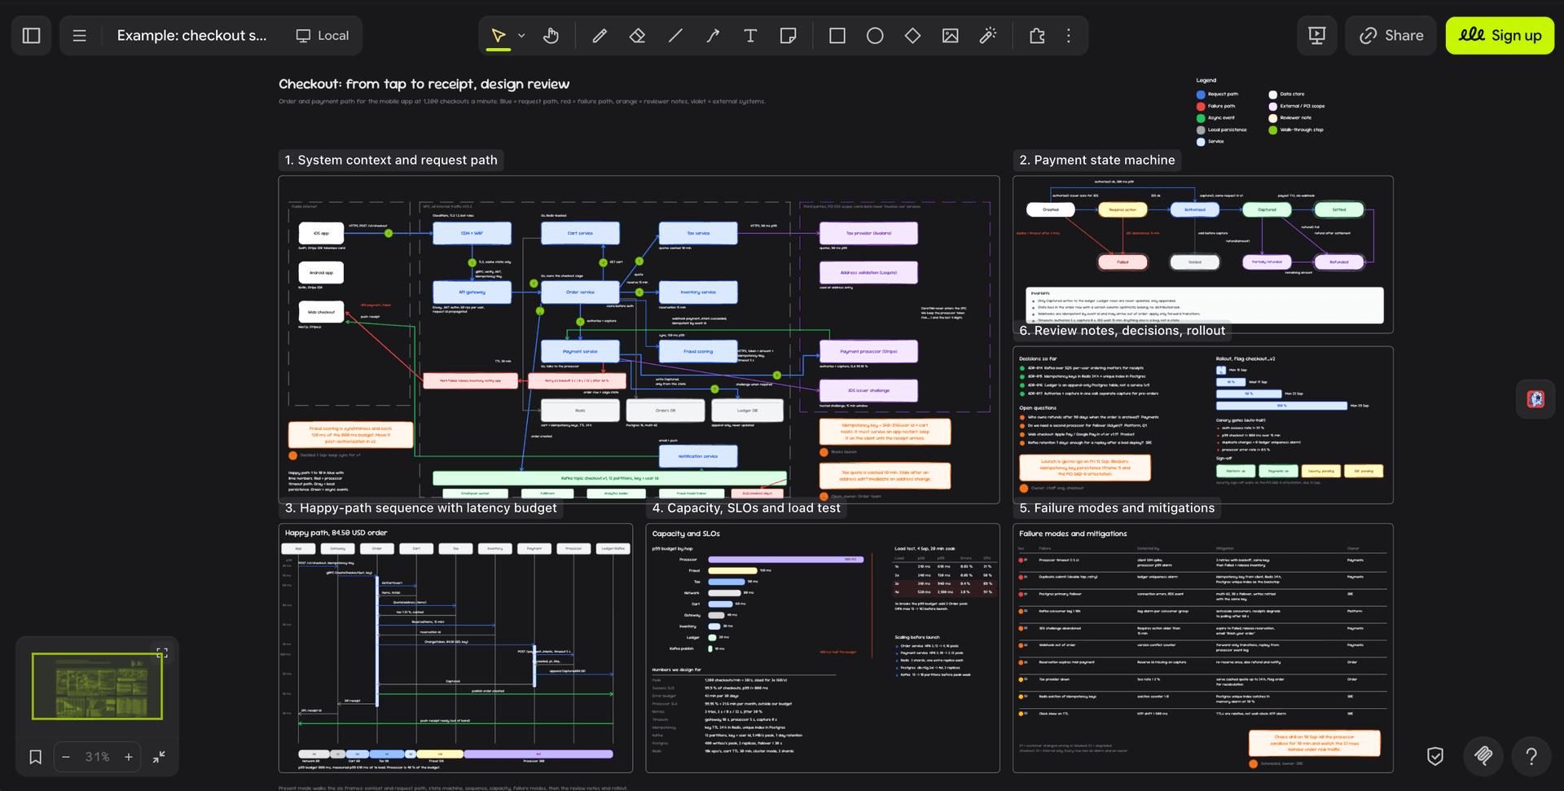Select the sticky note tool
The height and width of the screenshot is (791, 1564).
(788, 36)
